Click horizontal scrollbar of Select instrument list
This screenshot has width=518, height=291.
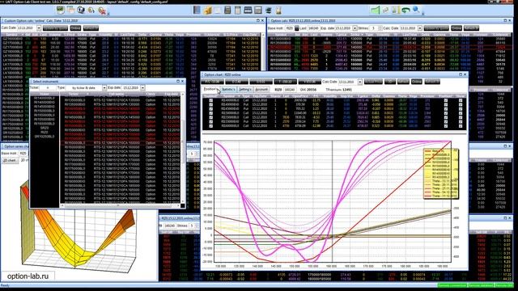(x=121, y=205)
